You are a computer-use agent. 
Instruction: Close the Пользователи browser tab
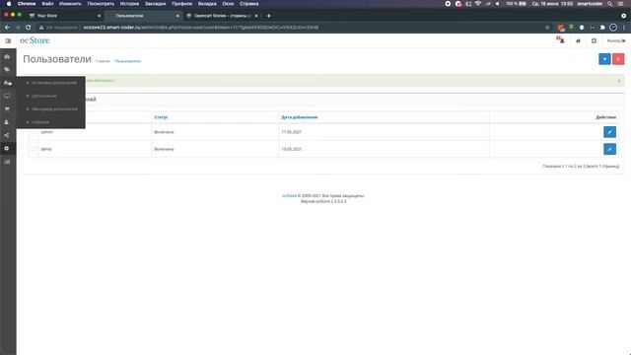click(177, 16)
